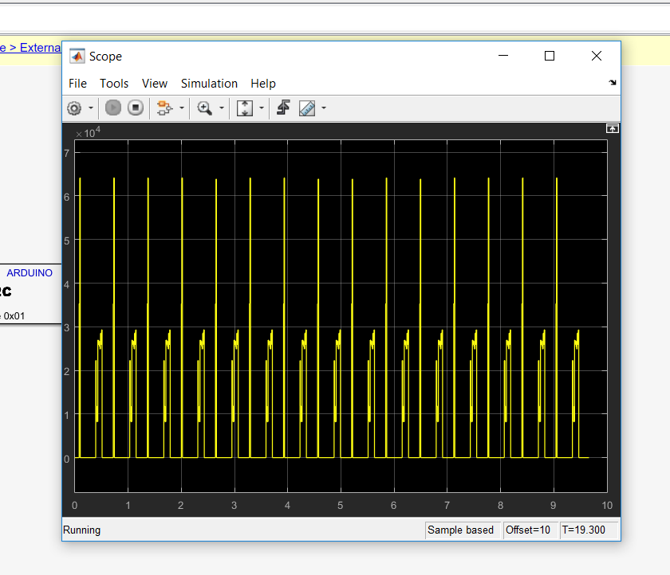Click the External breadcrumb link
The height and width of the screenshot is (575, 670).
pos(40,48)
